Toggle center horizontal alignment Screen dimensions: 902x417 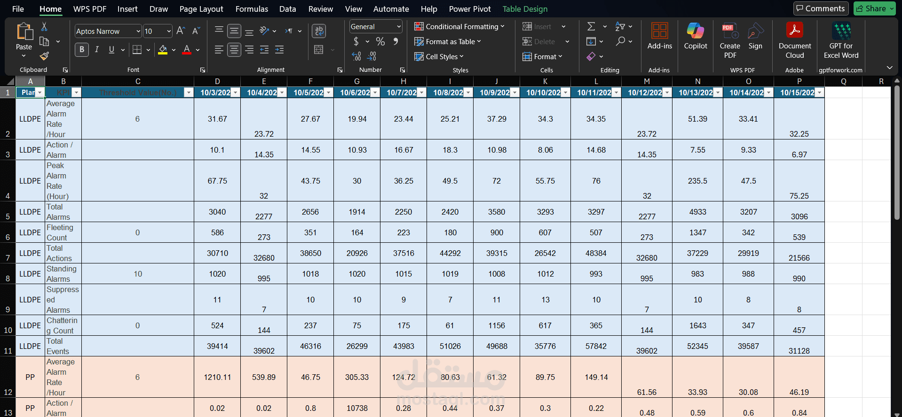click(x=234, y=49)
